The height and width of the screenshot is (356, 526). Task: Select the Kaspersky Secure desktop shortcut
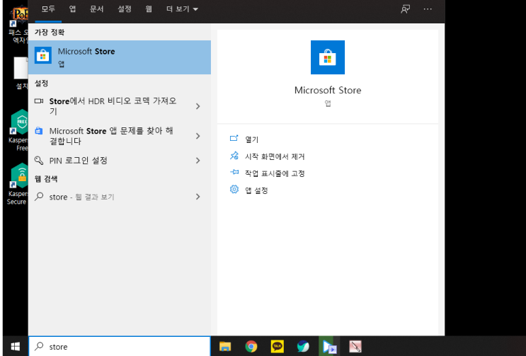coord(19,184)
